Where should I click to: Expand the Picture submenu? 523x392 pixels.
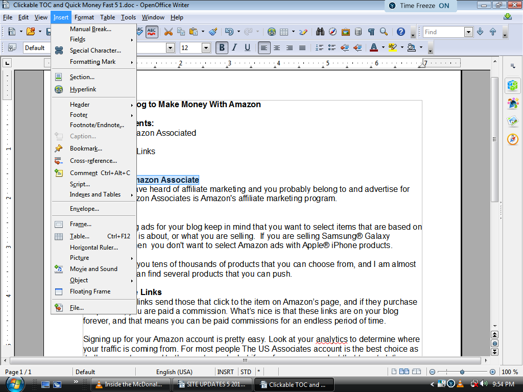tap(94, 258)
